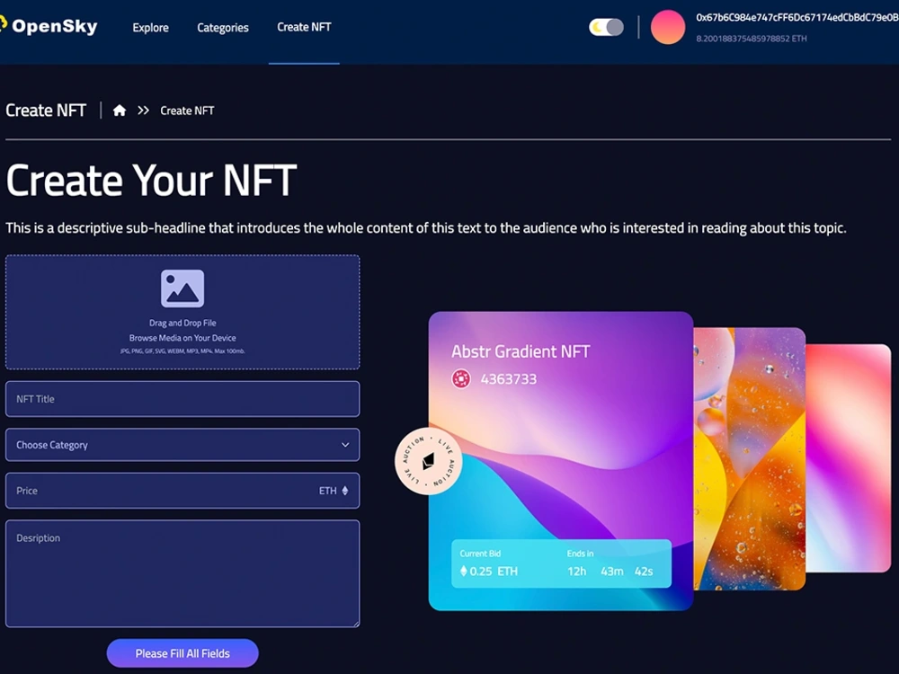Open the Categories menu item
Viewport: 899px width, 674px height.
(x=222, y=28)
